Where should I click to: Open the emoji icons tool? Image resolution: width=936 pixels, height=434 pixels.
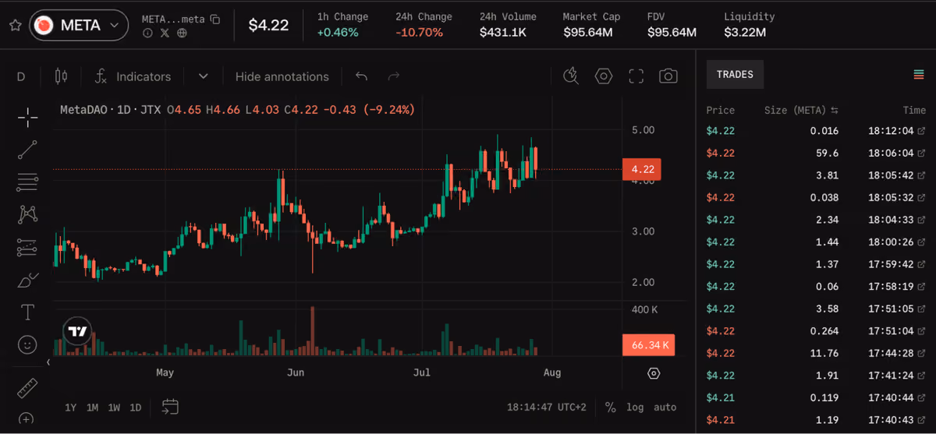coord(27,344)
